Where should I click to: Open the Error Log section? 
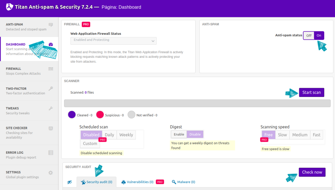tap(29, 155)
